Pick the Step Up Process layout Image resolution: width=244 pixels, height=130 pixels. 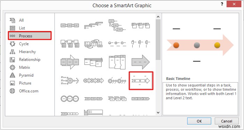tap(93, 25)
